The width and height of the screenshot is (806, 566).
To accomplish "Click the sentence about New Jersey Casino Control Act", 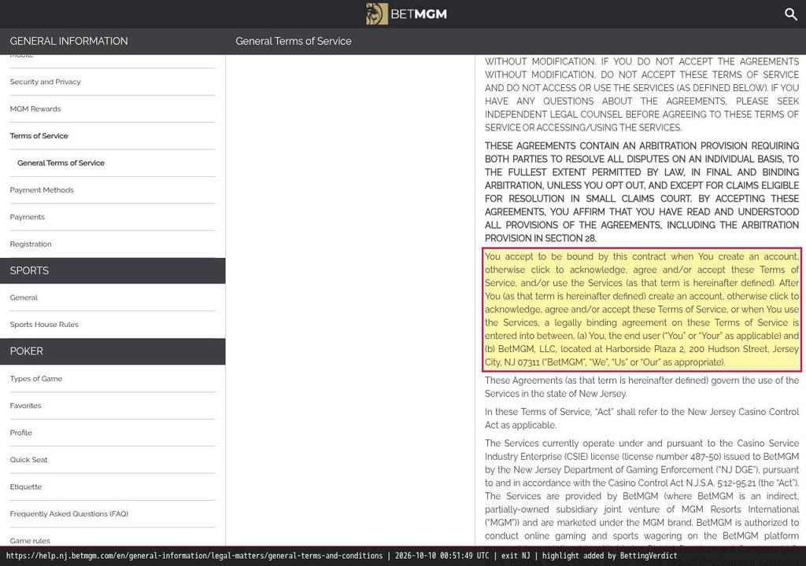I will point(641,418).
